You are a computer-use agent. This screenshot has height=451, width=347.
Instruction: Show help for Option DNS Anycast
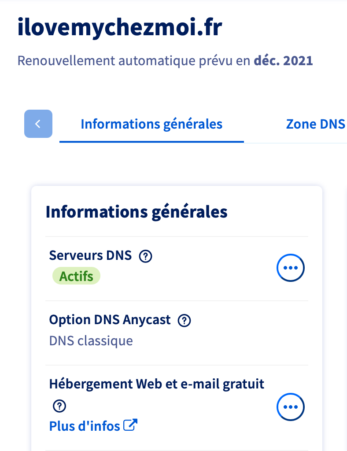tap(184, 321)
